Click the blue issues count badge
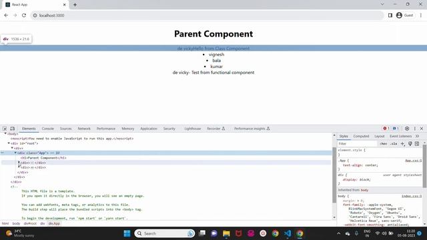The height and width of the screenshot is (240, 427). tap(396, 129)
